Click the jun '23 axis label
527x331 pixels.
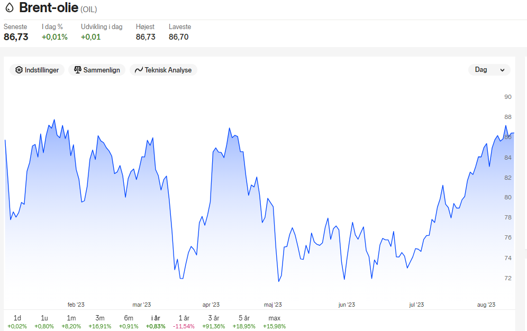347,305
